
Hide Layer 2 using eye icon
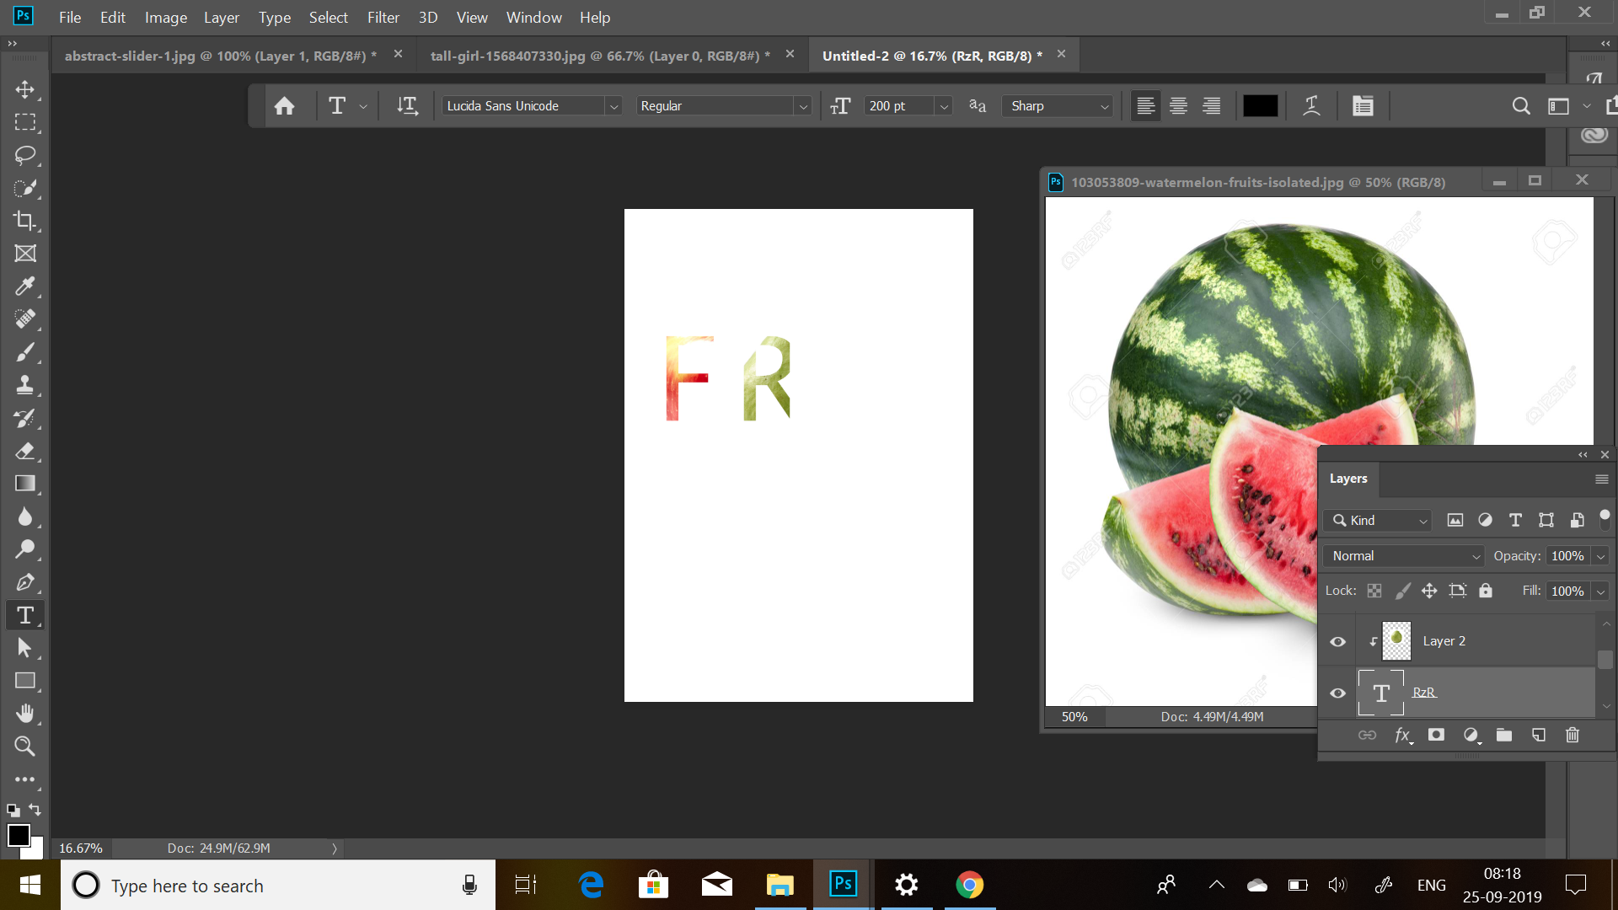click(1337, 642)
